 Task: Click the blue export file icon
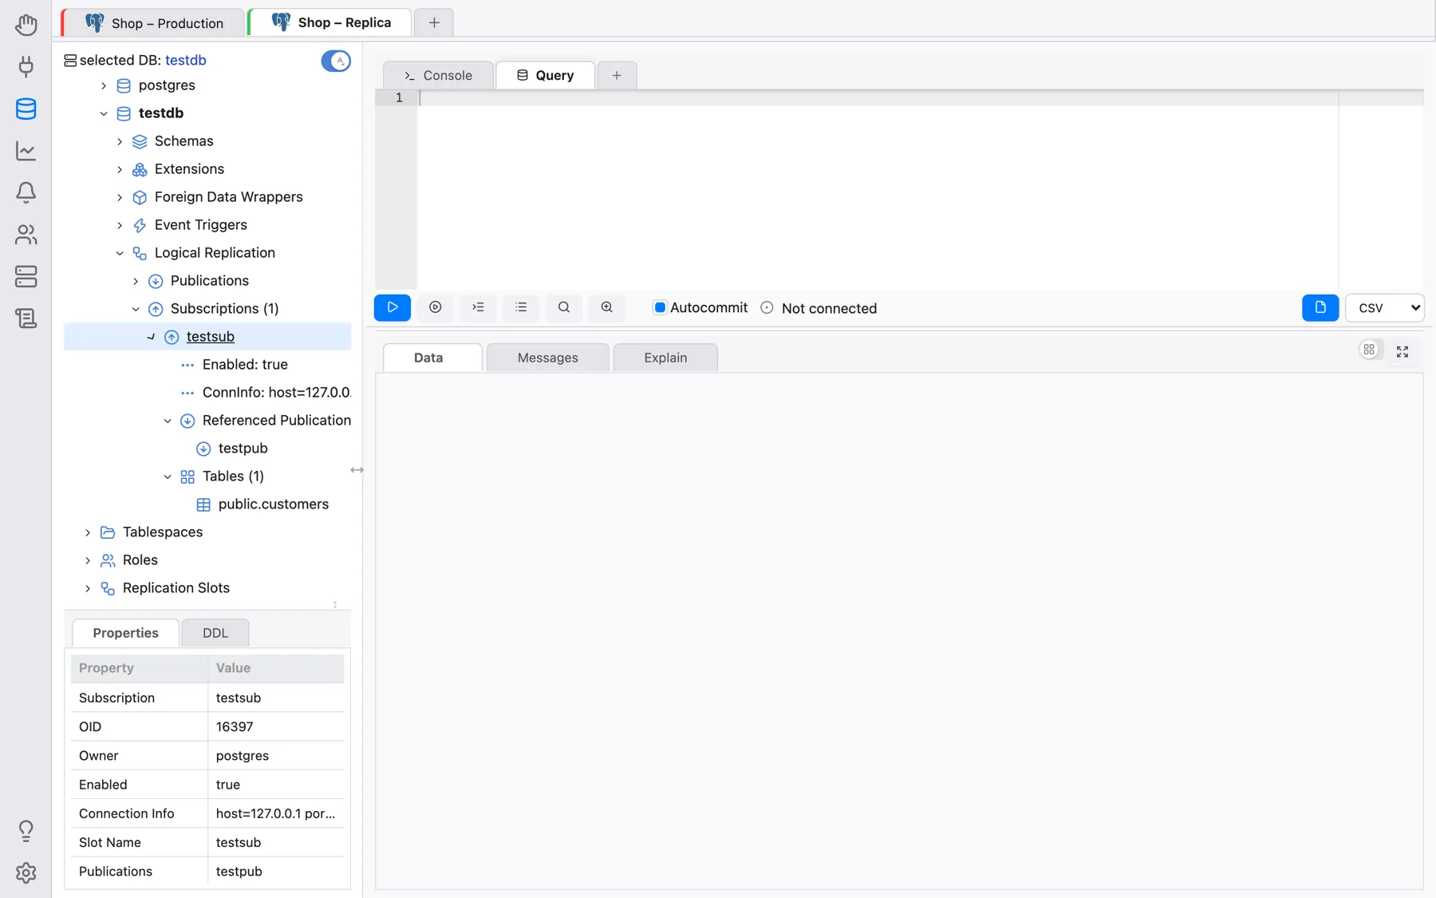point(1320,307)
